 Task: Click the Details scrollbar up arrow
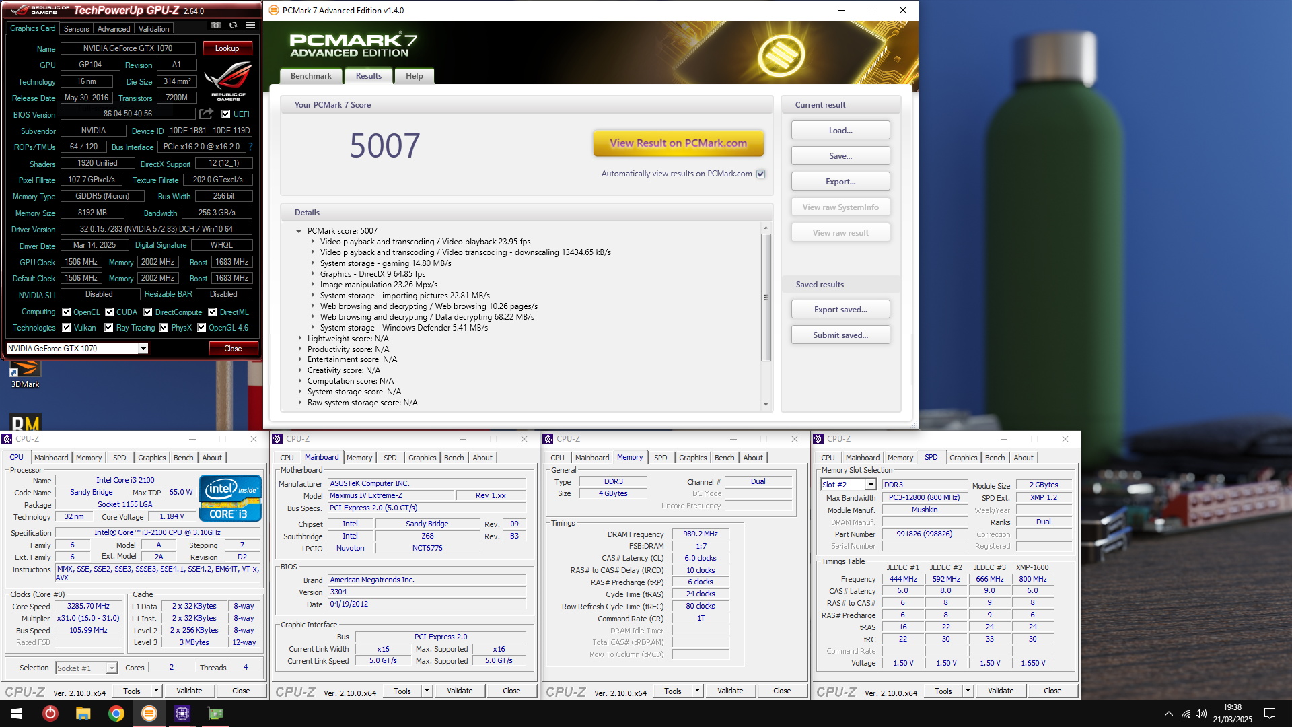click(x=766, y=228)
